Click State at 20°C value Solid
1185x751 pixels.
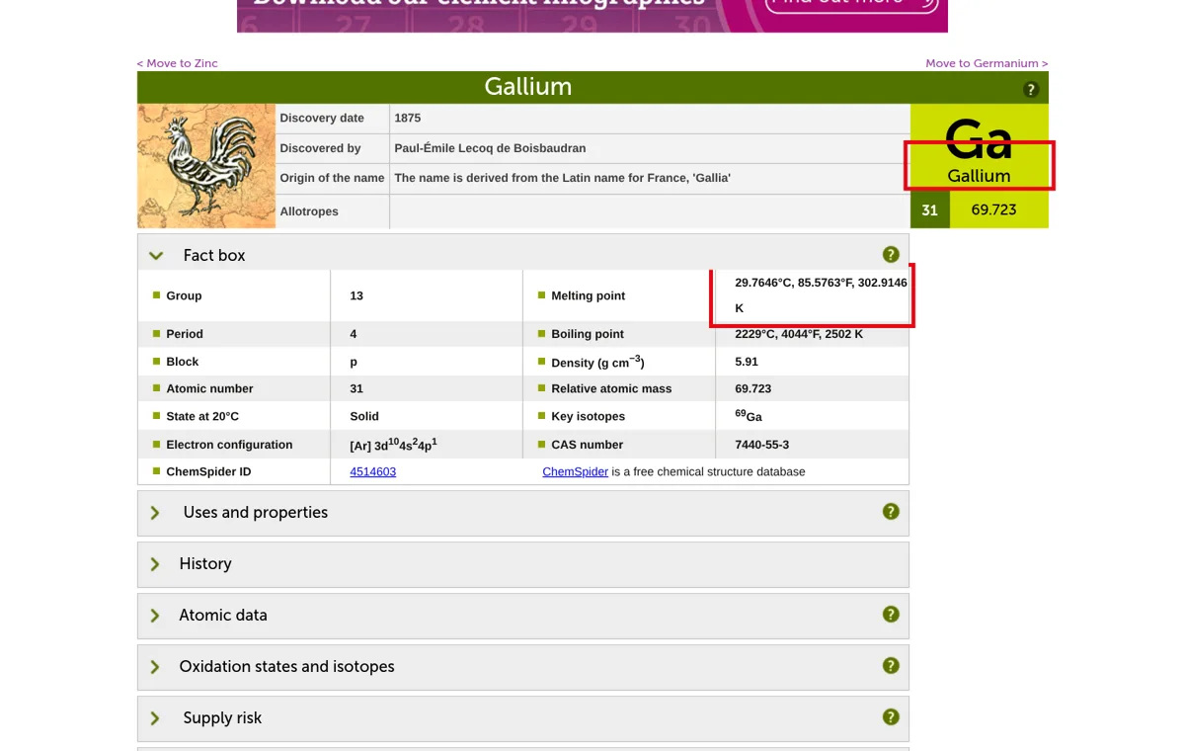click(364, 416)
